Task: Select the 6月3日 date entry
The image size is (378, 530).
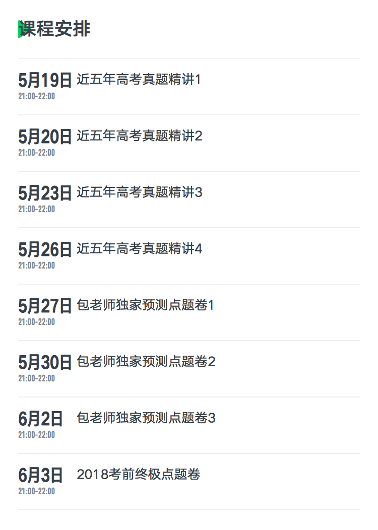Action: coord(41,476)
